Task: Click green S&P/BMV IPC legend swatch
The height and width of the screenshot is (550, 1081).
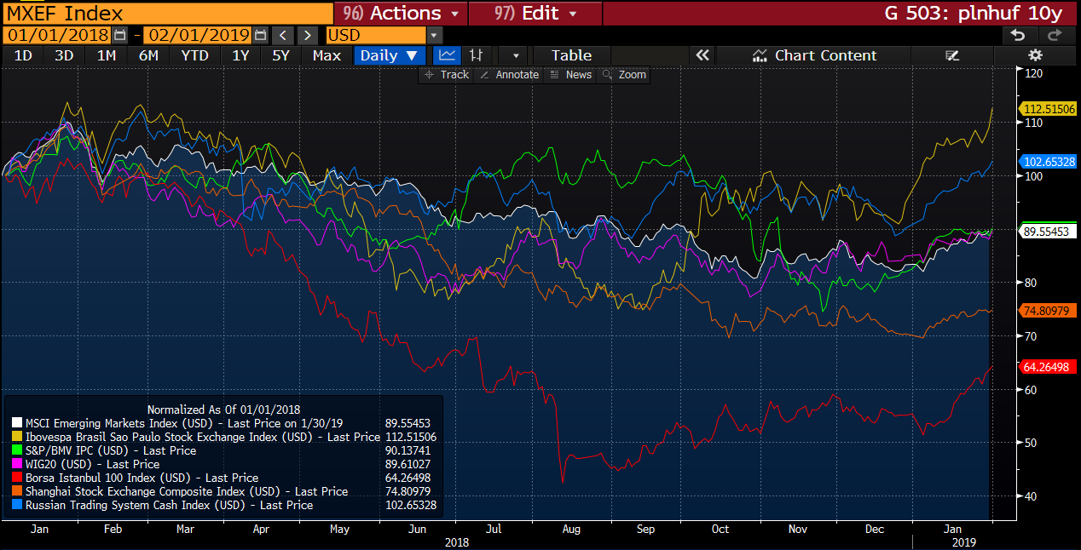Action: coord(17,450)
